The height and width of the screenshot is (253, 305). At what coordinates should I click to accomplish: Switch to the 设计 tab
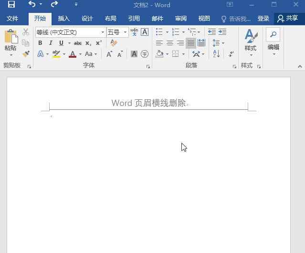click(87, 19)
